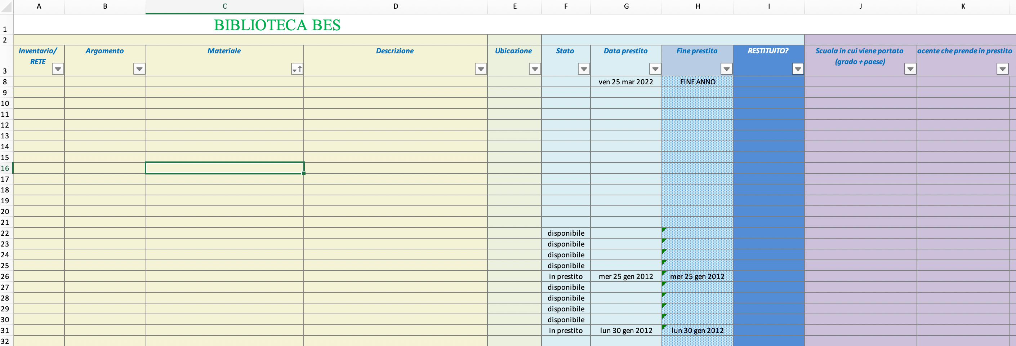The image size is (1016, 346).
Task: Open the Inventario/RETE filter dropdown
Action: [58, 69]
